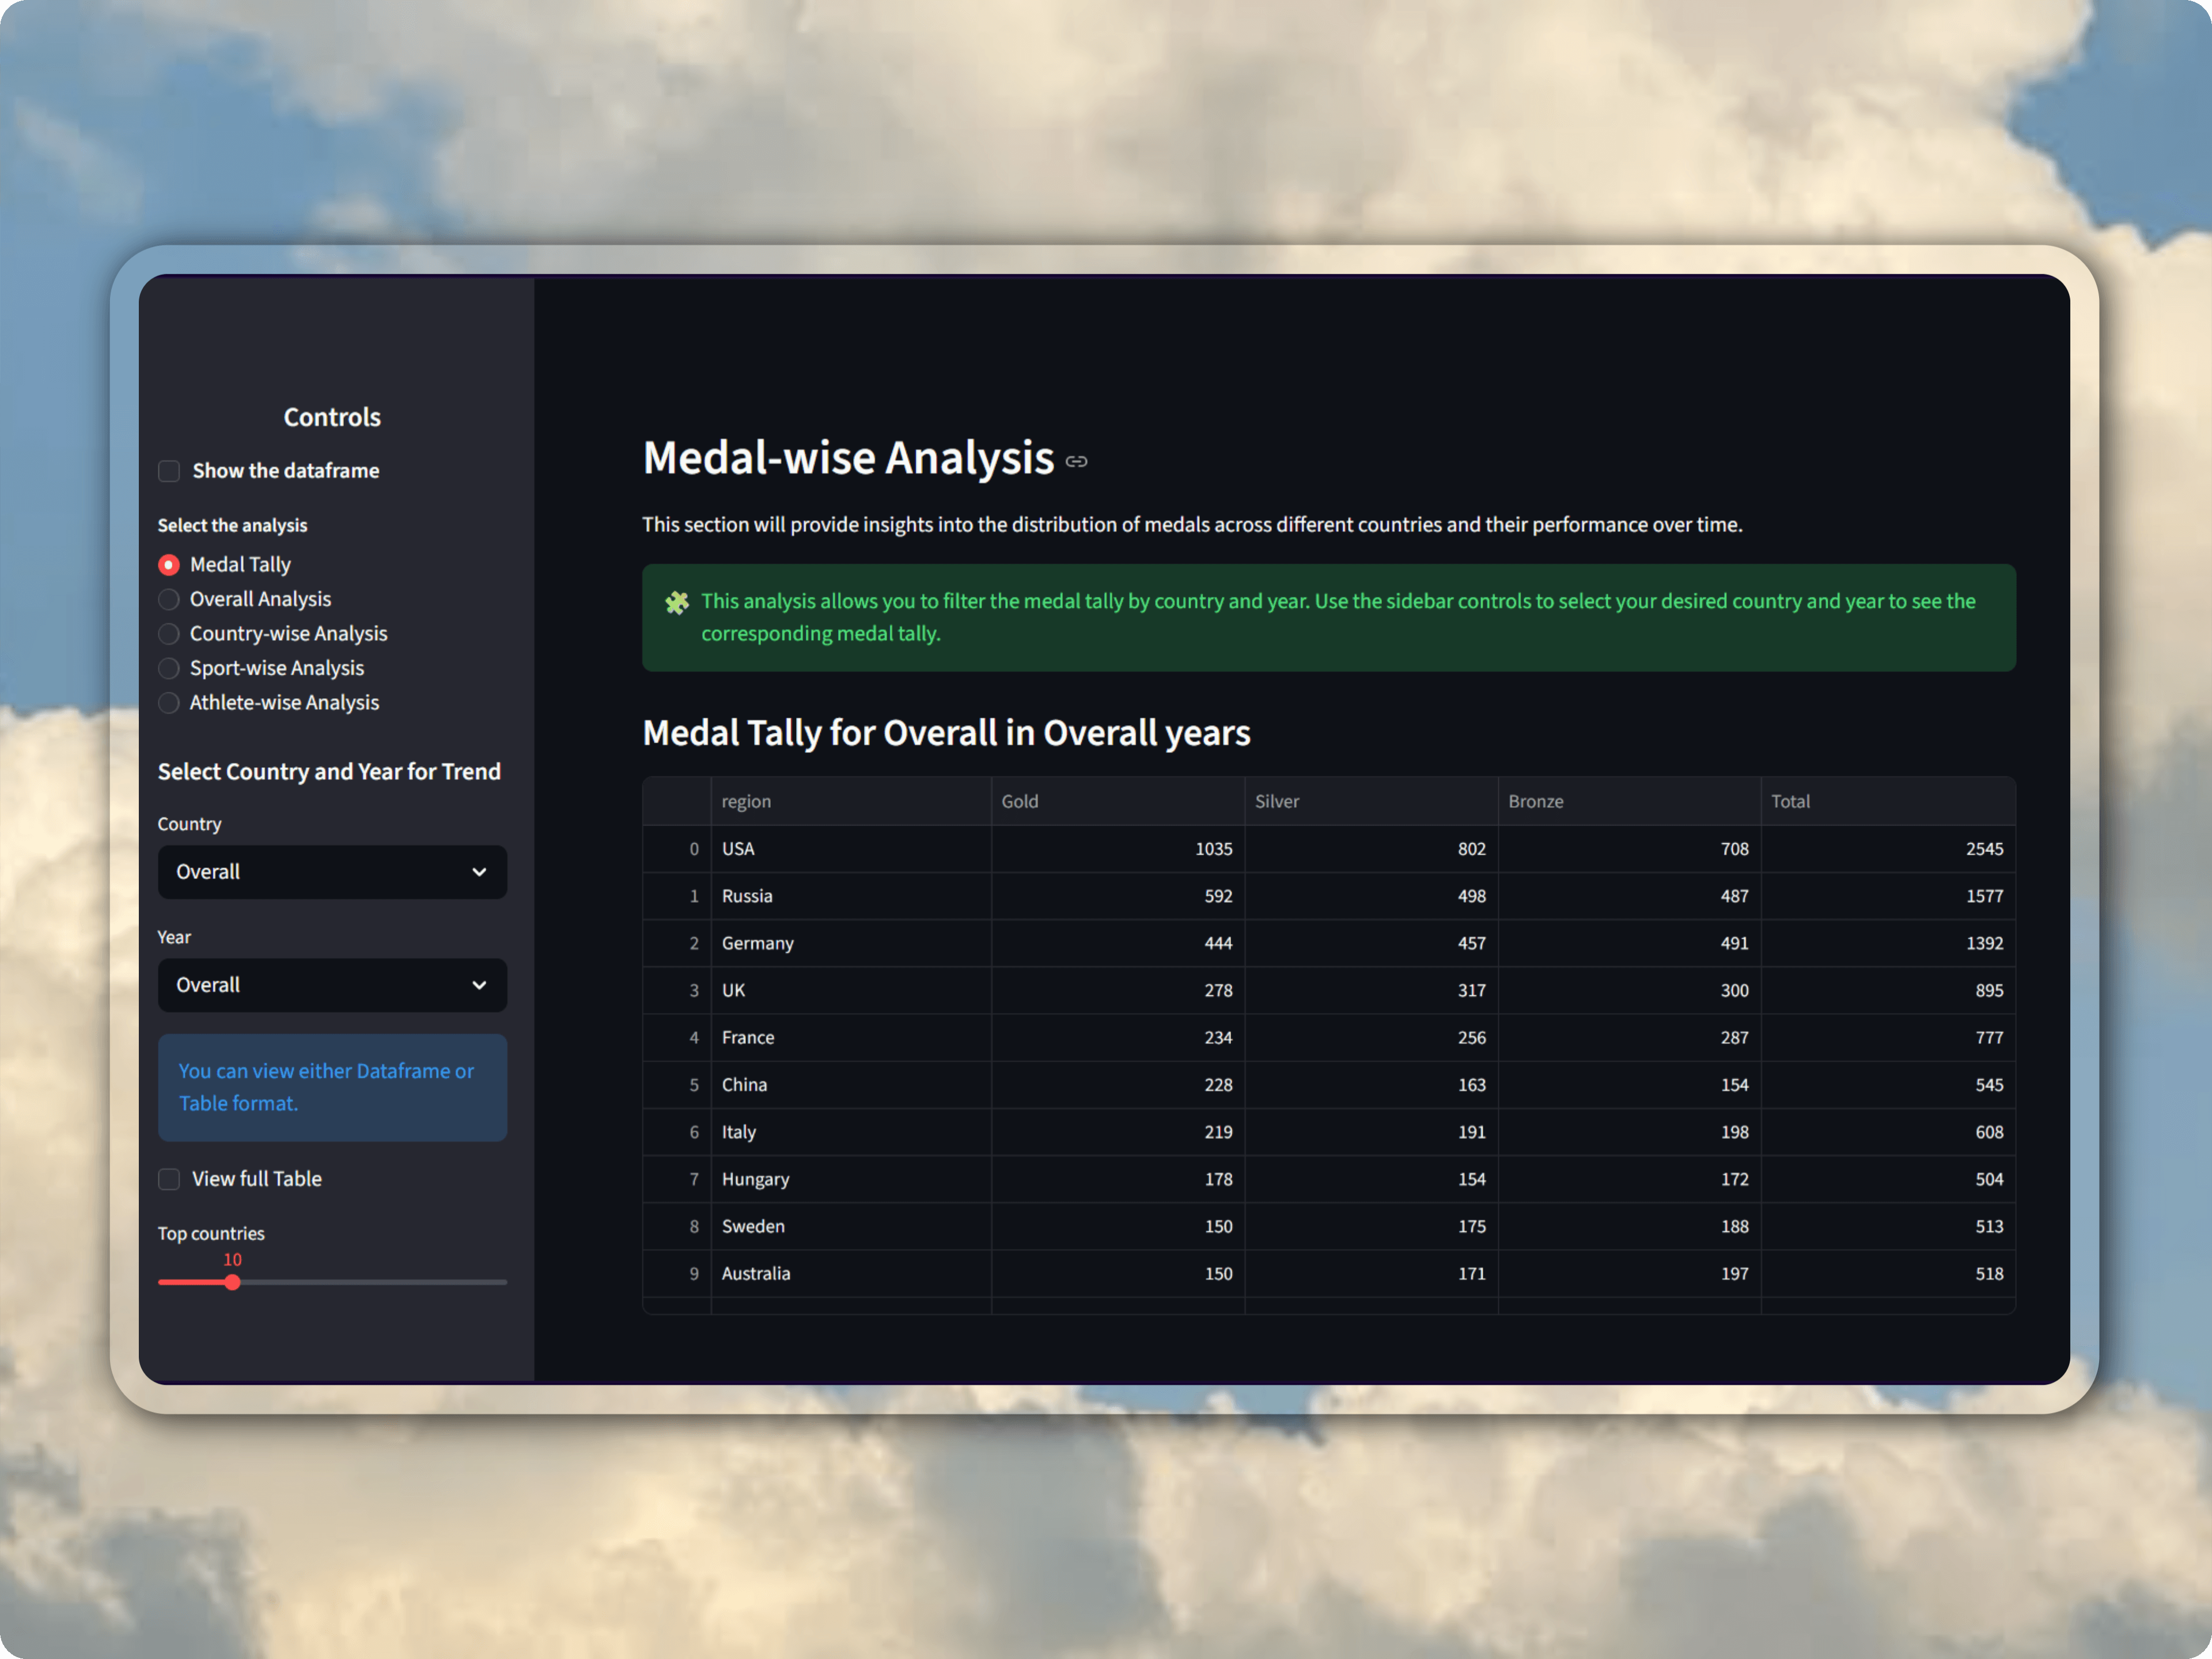The height and width of the screenshot is (1659, 2212).
Task: Click the puzzle piece icon in green banner
Action: [677, 602]
